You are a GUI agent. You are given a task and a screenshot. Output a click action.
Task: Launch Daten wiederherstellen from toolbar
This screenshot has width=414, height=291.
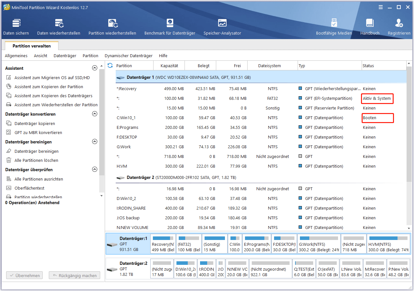point(58,27)
